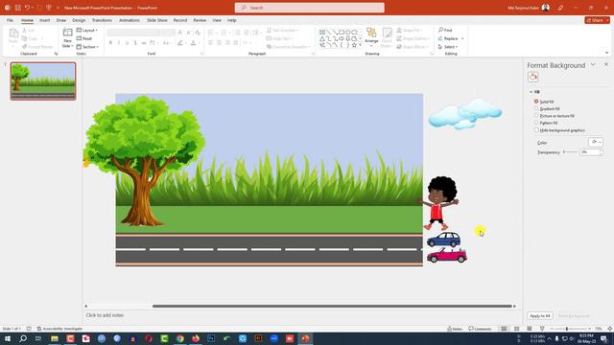The width and height of the screenshot is (614, 345).
Task: Switch to the View tab
Action: [217, 20]
